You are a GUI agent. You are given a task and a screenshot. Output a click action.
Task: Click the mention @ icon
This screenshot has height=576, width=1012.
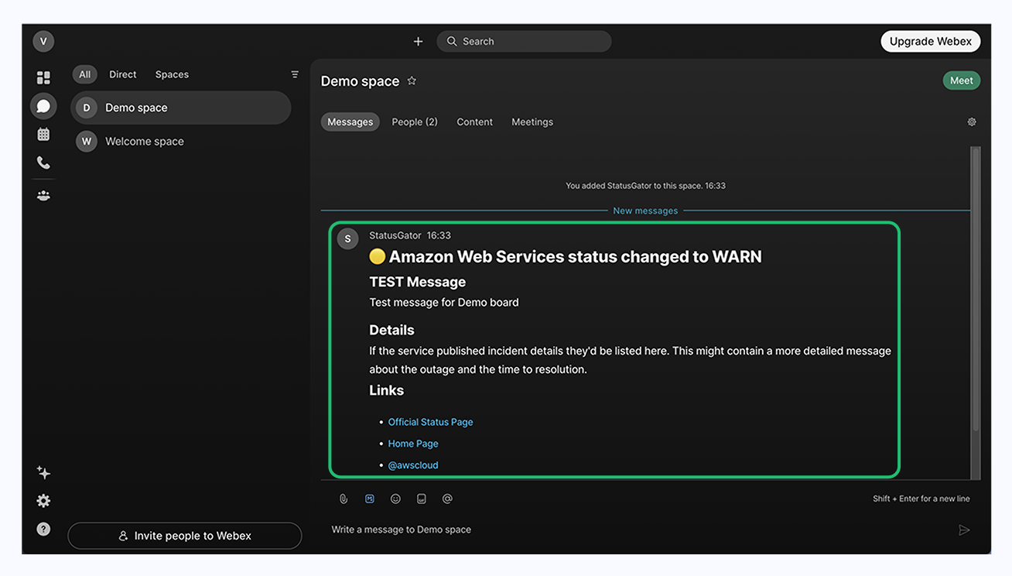point(447,499)
